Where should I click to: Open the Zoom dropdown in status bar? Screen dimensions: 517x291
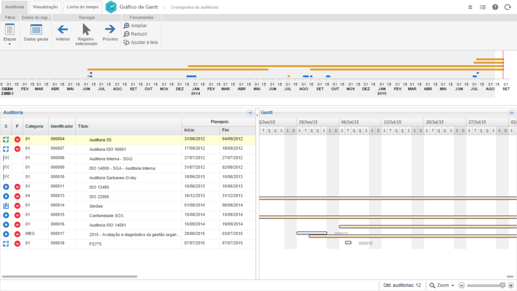(x=442, y=285)
